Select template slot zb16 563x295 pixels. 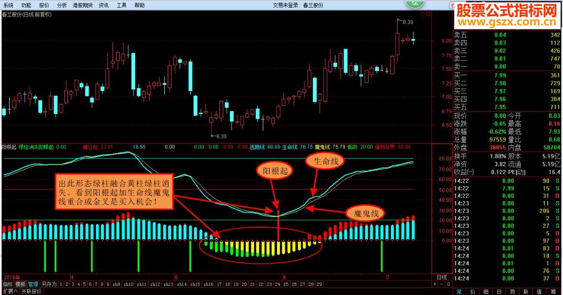(208, 284)
